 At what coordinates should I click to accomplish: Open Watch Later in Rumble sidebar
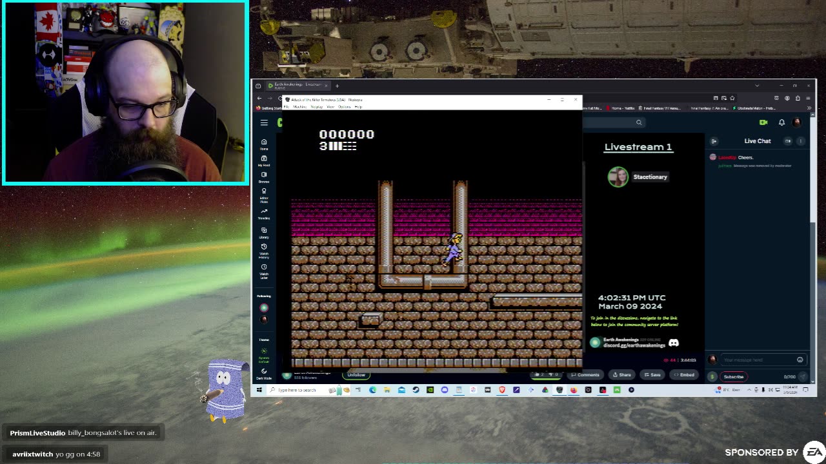pyautogui.click(x=264, y=271)
